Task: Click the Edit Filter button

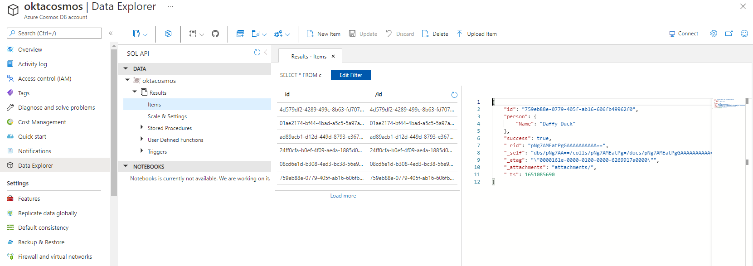Action: pyautogui.click(x=350, y=75)
